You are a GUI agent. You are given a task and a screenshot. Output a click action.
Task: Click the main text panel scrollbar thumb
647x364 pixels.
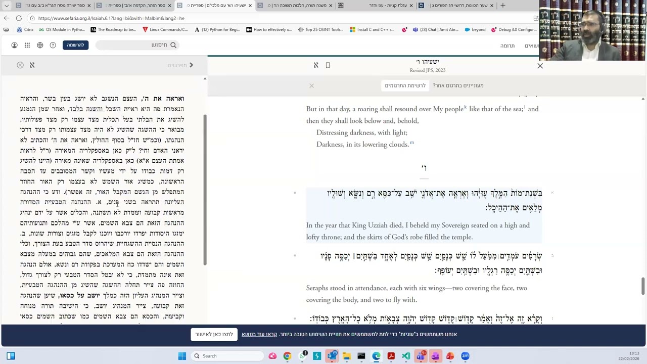tap(643, 286)
